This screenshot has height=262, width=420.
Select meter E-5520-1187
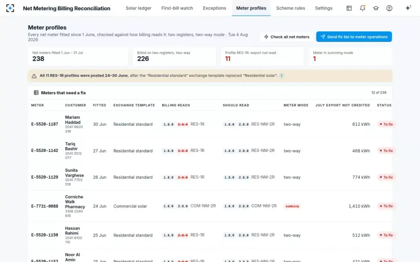(45, 124)
